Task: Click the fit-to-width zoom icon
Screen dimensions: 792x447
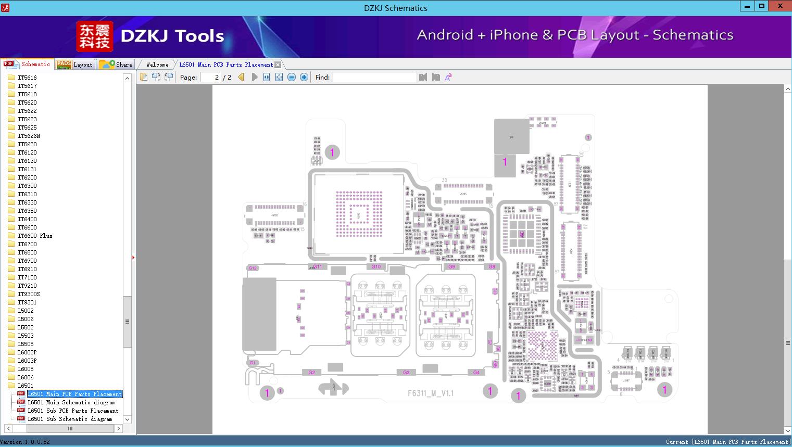Action: pos(267,76)
